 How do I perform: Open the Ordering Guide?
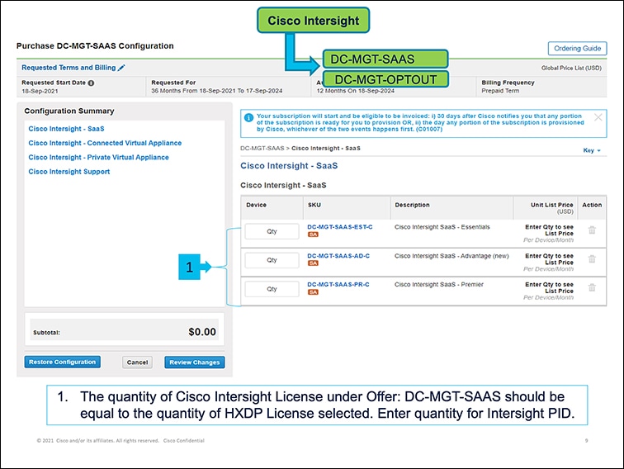[577, 48]
